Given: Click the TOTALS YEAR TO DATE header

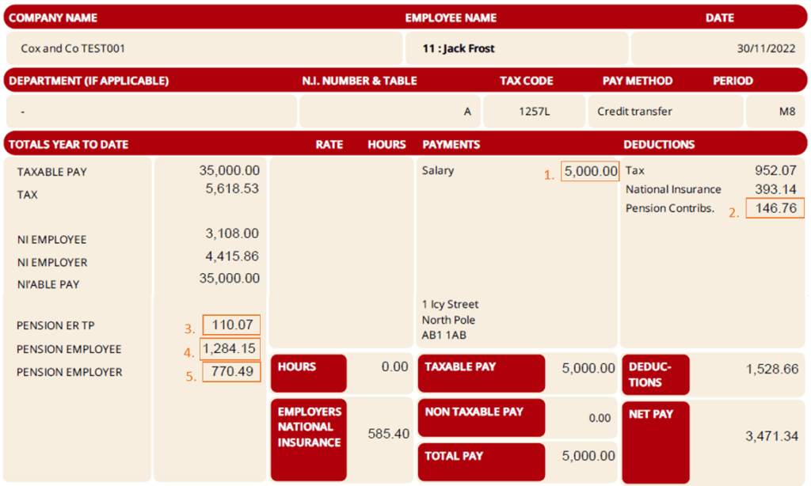Looking at the screenshot, I should pos(68,145).
